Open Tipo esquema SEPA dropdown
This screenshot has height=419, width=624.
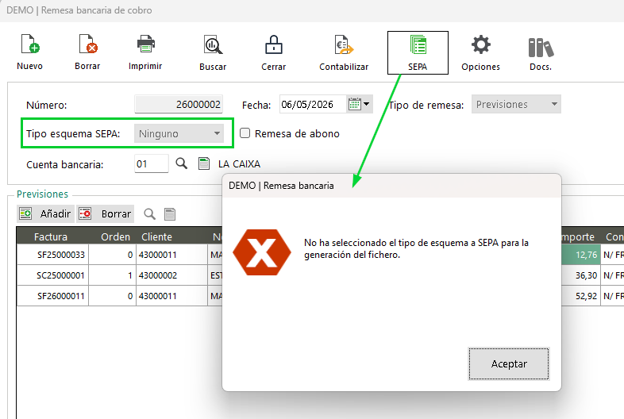(179, 133)
